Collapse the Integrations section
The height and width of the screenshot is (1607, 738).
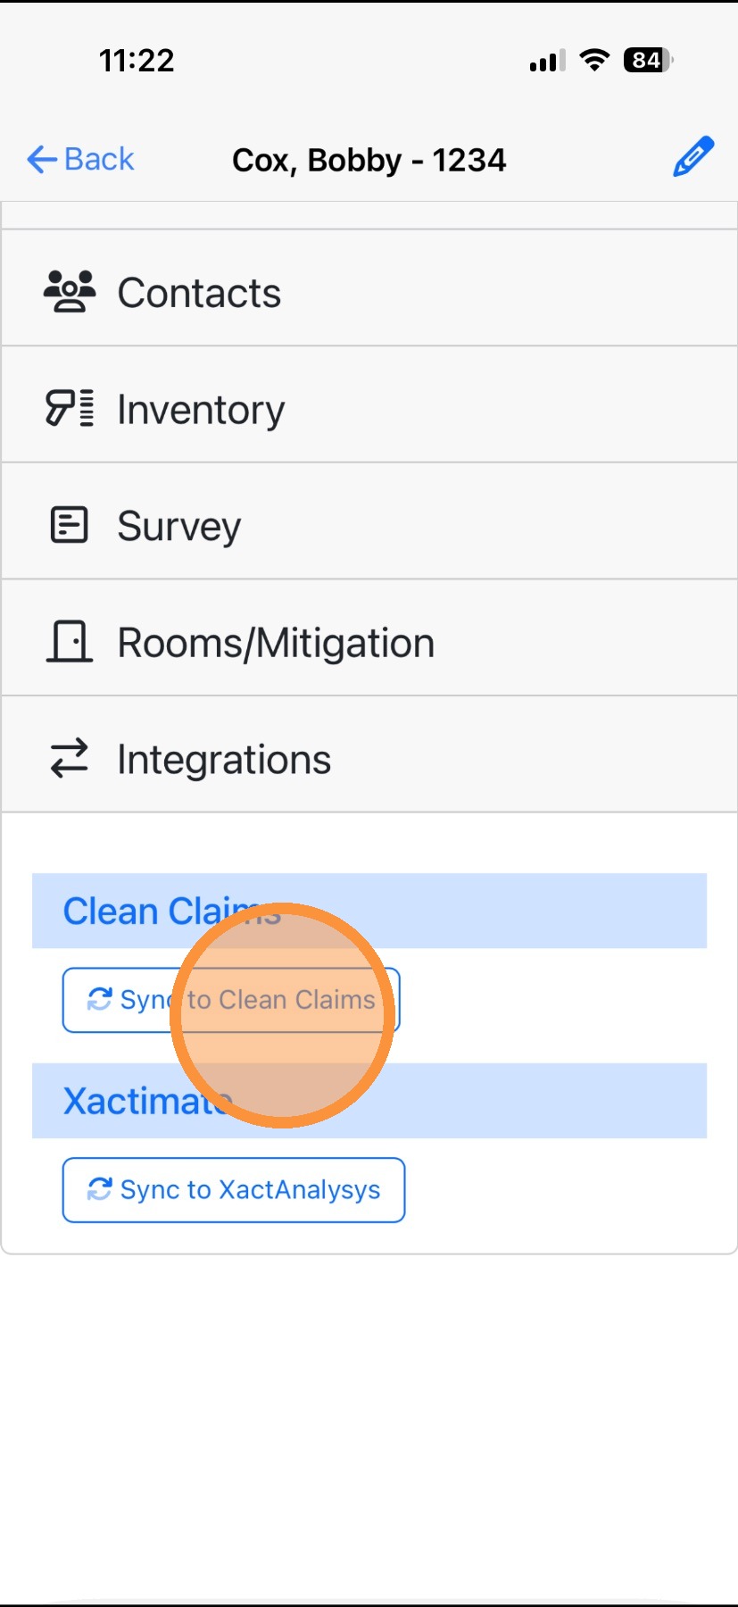[369, 759]
